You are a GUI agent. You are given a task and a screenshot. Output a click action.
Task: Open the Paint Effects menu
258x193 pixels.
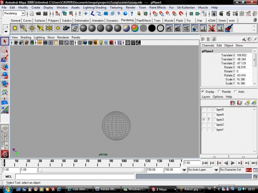click(157, 7)
